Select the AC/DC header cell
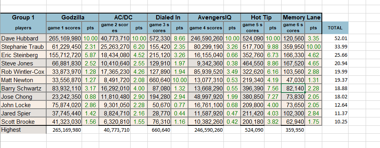The height and width of the screenshot is (148, 380). point(123,17)
